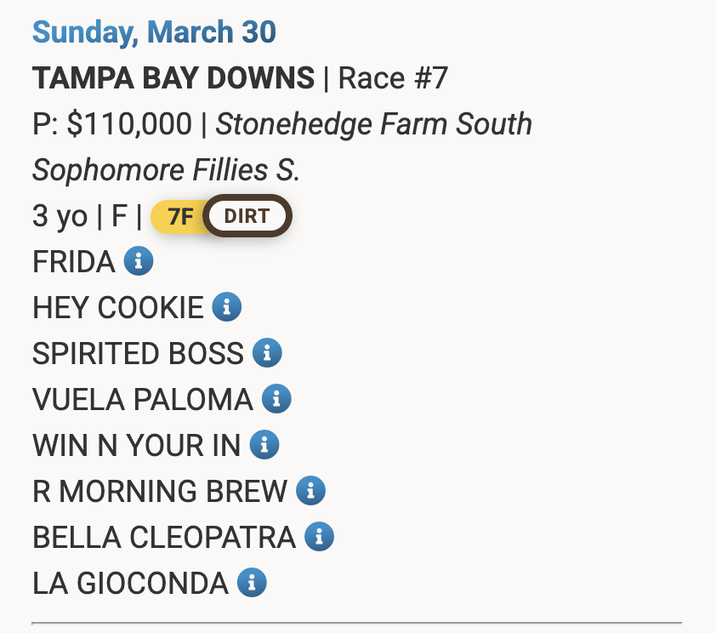Viewport: 716px width, 633px height.
Task: Select the Stonehedge Farm South race title
Action: coord(374,124)
